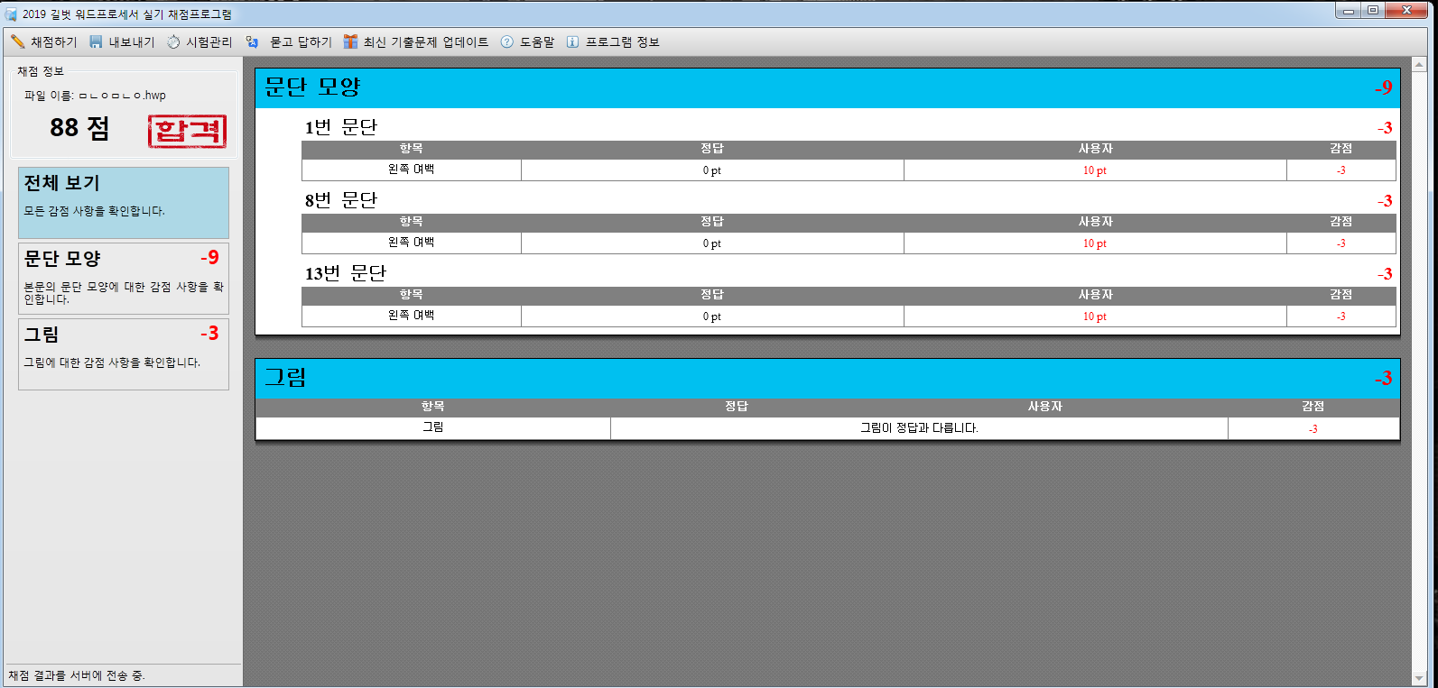Click 10 pt user value in 1번 문단
The image size is (1438, 688).
click(x=1095, y=170)
